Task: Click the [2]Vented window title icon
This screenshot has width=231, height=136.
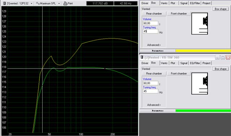Action: coord(142,57)
